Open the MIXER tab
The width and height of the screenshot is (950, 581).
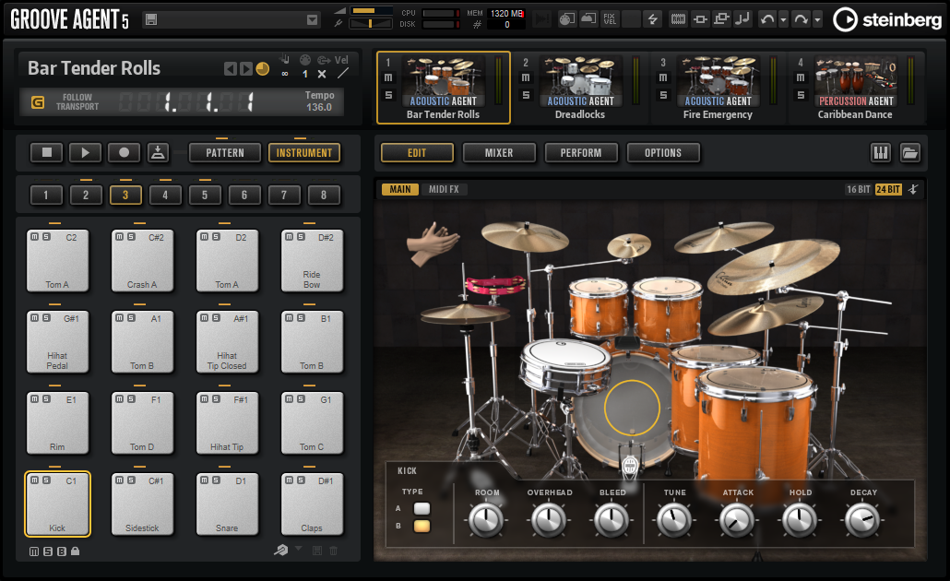pyautogui.click(x=499, y=153)
